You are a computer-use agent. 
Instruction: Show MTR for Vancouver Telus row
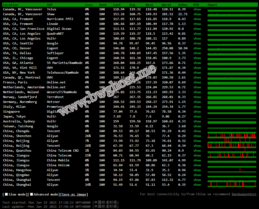pyautogui.click(x=197, y=9)
